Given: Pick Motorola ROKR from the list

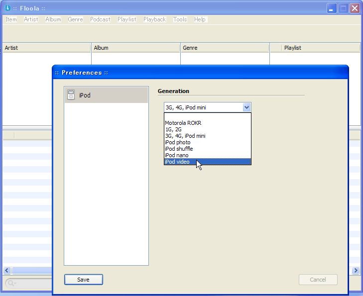Looking at the screenshot, I should (x=208, y=123).
